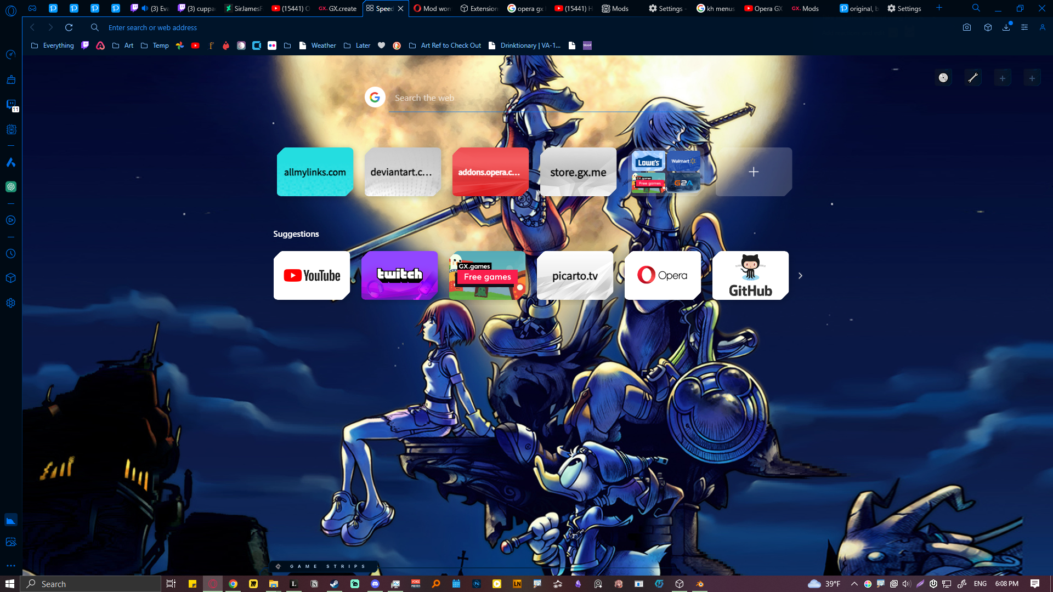Open the Downloads icon in the toolbar
Image resolution: width=1053 pixels, height=592 pixels.
pyautogui.click(x=1006, y=27)
